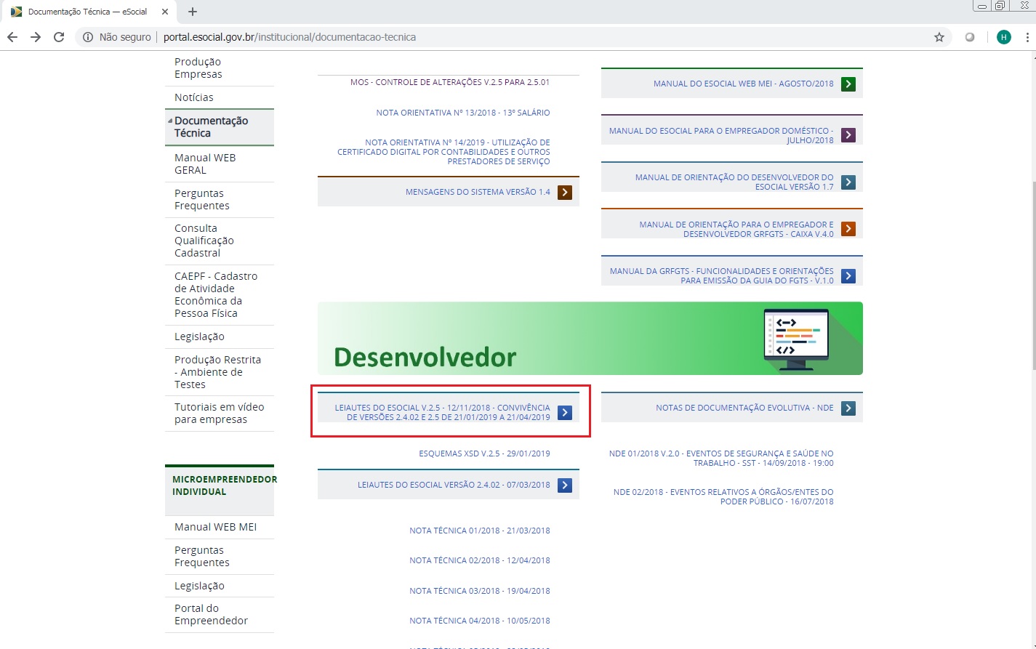Screen dimensions: 1036x649
Task: Open Nota Técnica 02/2018 link
Action: (x=480, y=560)
